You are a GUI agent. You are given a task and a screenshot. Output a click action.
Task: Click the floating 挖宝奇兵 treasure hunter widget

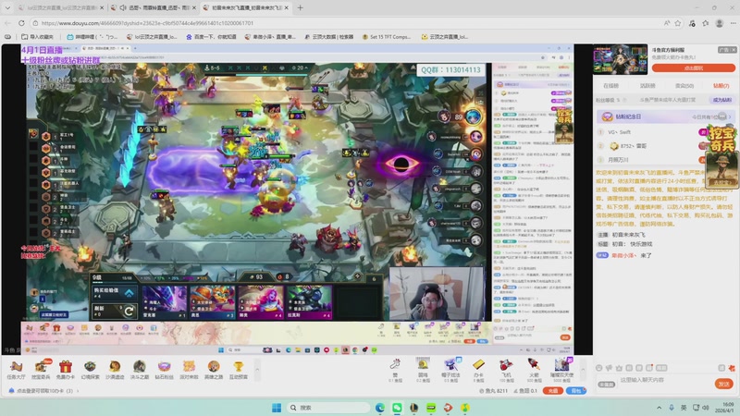coord(721,156)
